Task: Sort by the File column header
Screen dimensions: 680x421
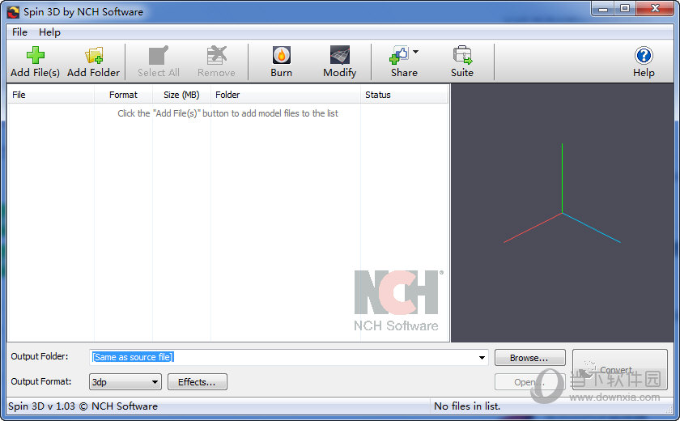Action: 51,95
